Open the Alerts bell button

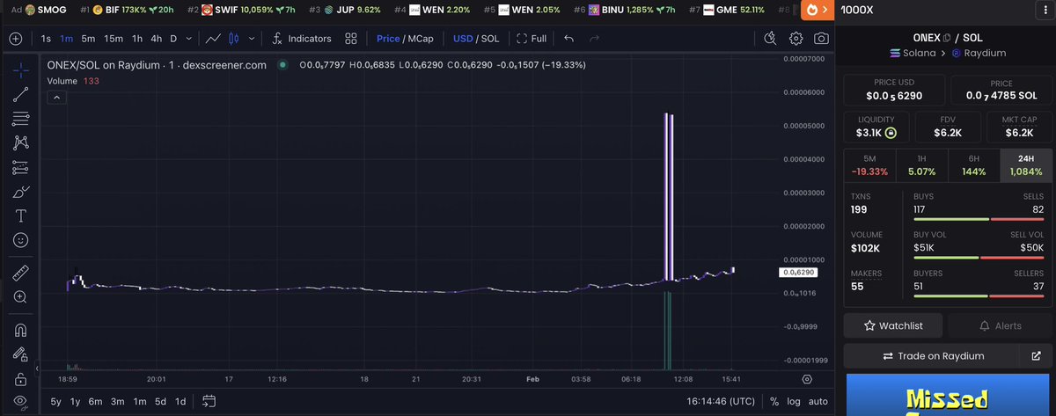pyautogui.click(x=1001, y=325)
